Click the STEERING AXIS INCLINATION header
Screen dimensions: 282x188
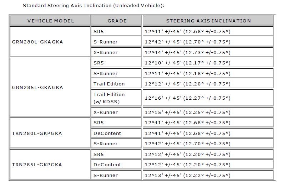click(208, 21)
